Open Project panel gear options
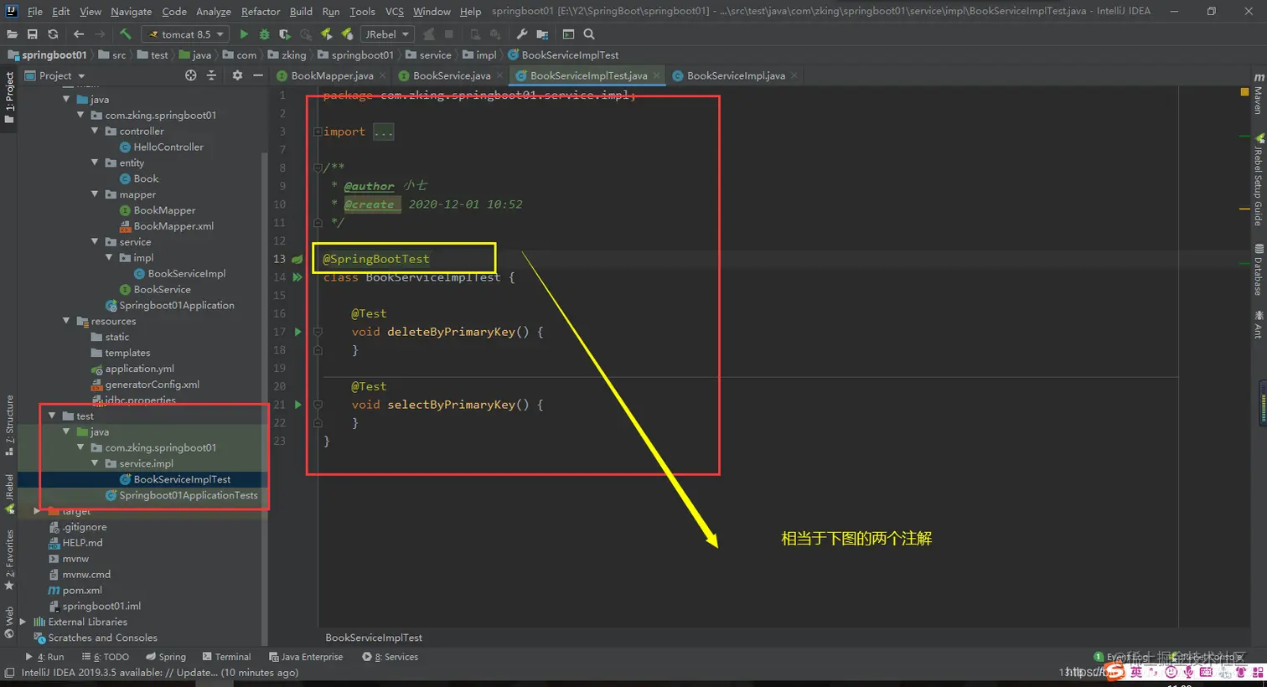 pos(237,75)
